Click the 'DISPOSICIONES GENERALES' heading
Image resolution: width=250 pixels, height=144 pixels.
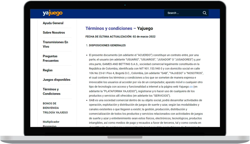107,45
